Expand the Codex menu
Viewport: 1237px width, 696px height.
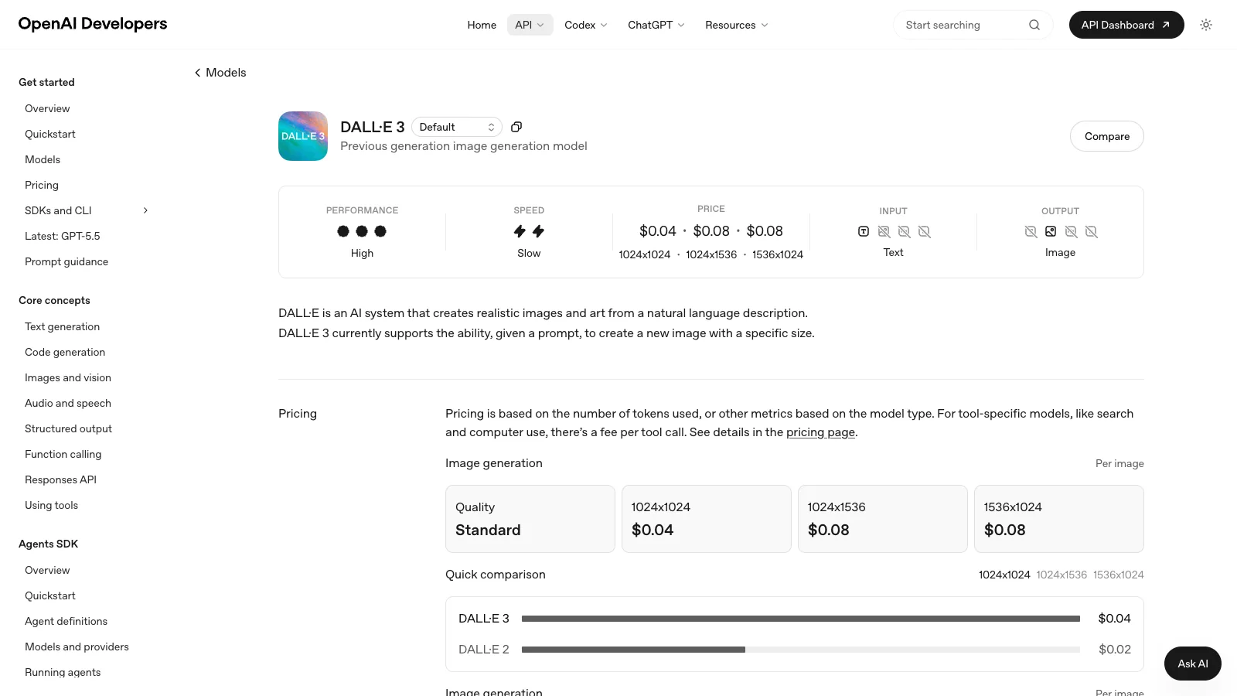(586, 25)
